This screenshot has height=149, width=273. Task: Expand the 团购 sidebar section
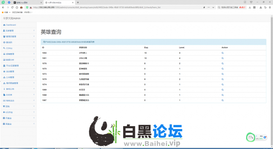coord(18,107)
